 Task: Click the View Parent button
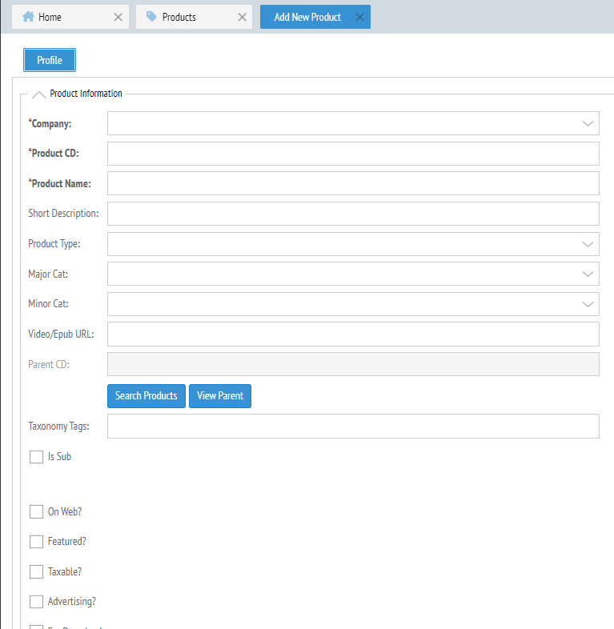(x=220, y=396)
